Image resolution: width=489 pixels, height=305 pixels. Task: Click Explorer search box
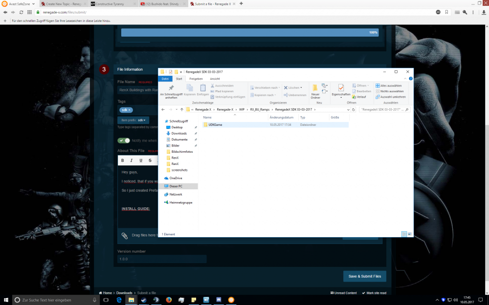(384, 109)
